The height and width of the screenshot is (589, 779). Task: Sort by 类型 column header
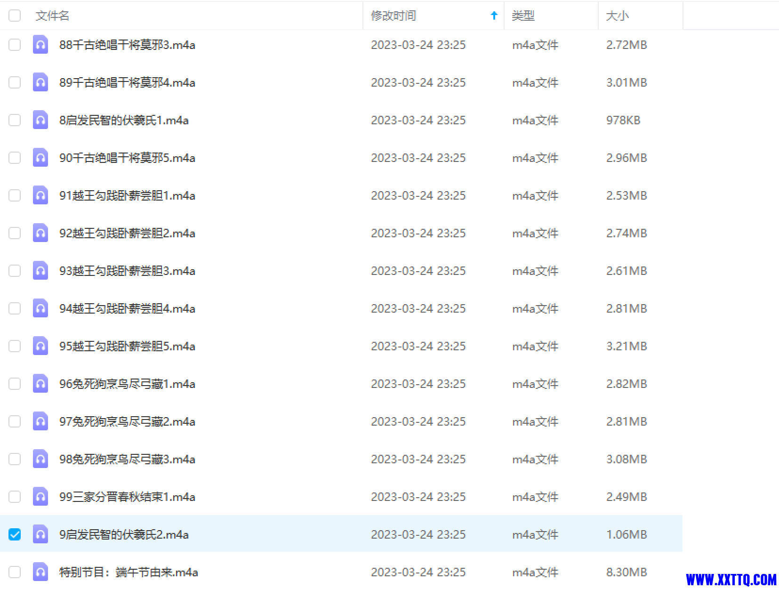[523, 16]
